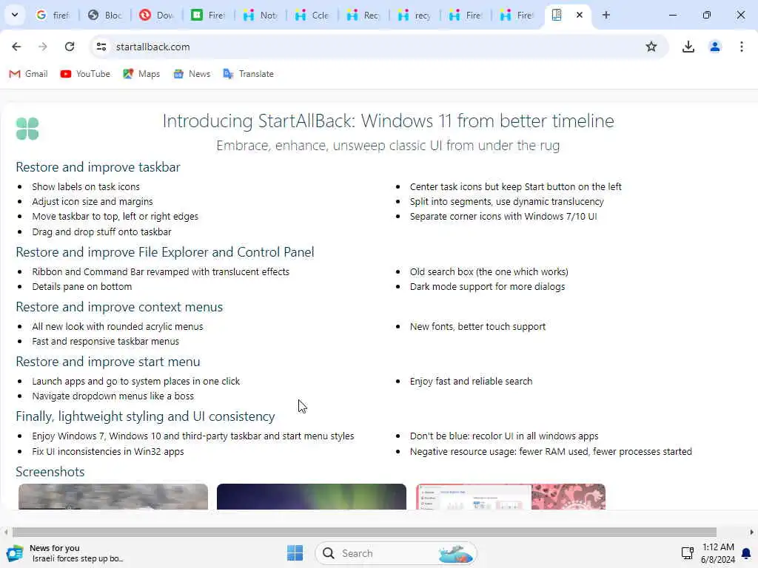Click 'Restore and improve start menu' heading

coord(108,361)
